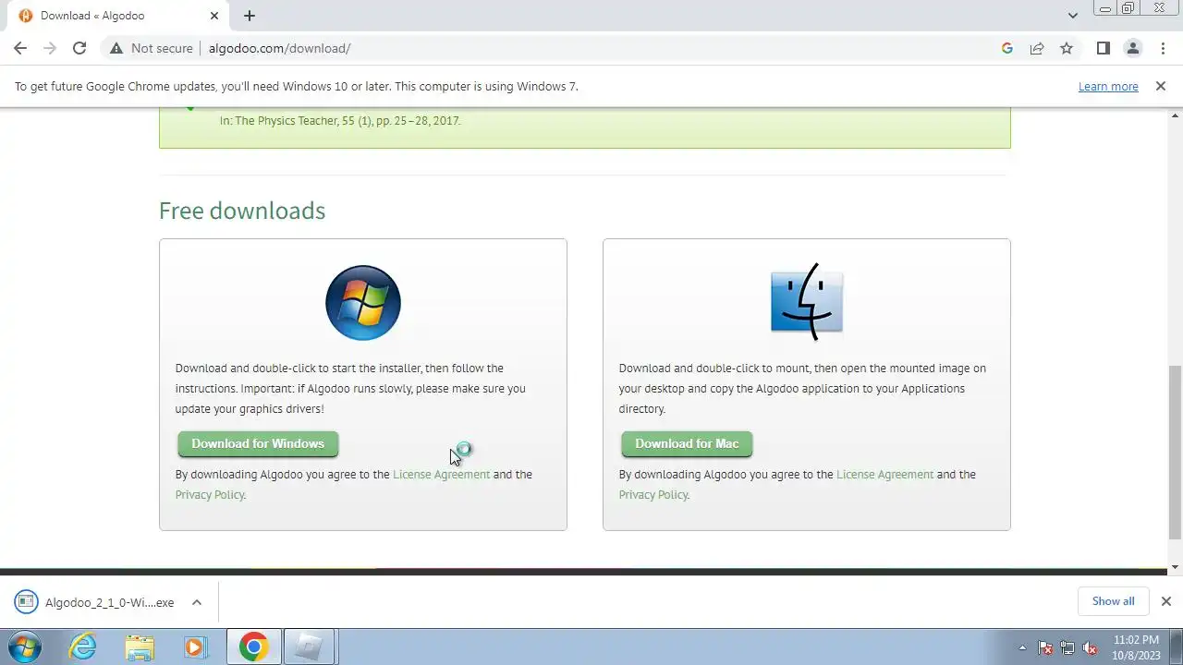Reload the Algodoo download page
Image resolution: width=1183 pixels, height=665 pixels.
tap(79, 48)
